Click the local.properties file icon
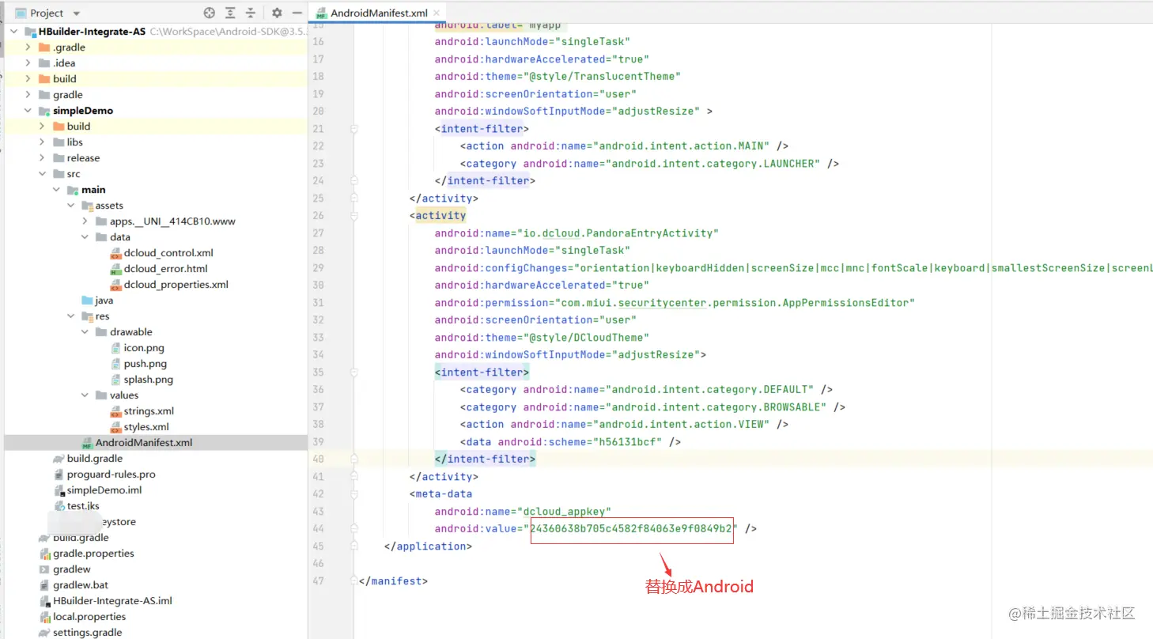1153x639 pixels. [x=45, y=617]
